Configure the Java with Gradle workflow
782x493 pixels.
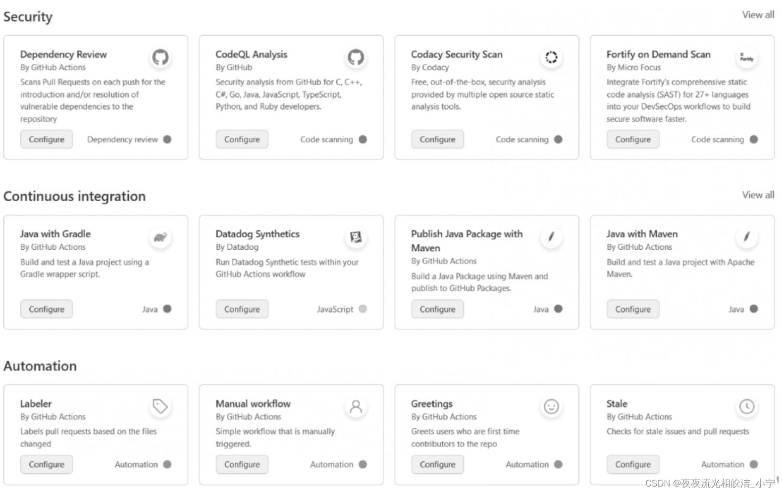tap(47, 309)
